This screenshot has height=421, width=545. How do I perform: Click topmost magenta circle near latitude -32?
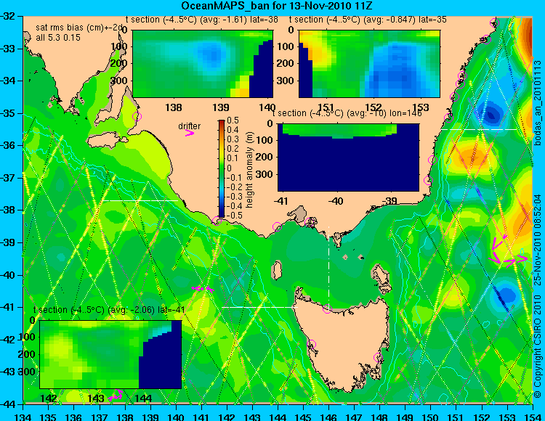point(494,23)
